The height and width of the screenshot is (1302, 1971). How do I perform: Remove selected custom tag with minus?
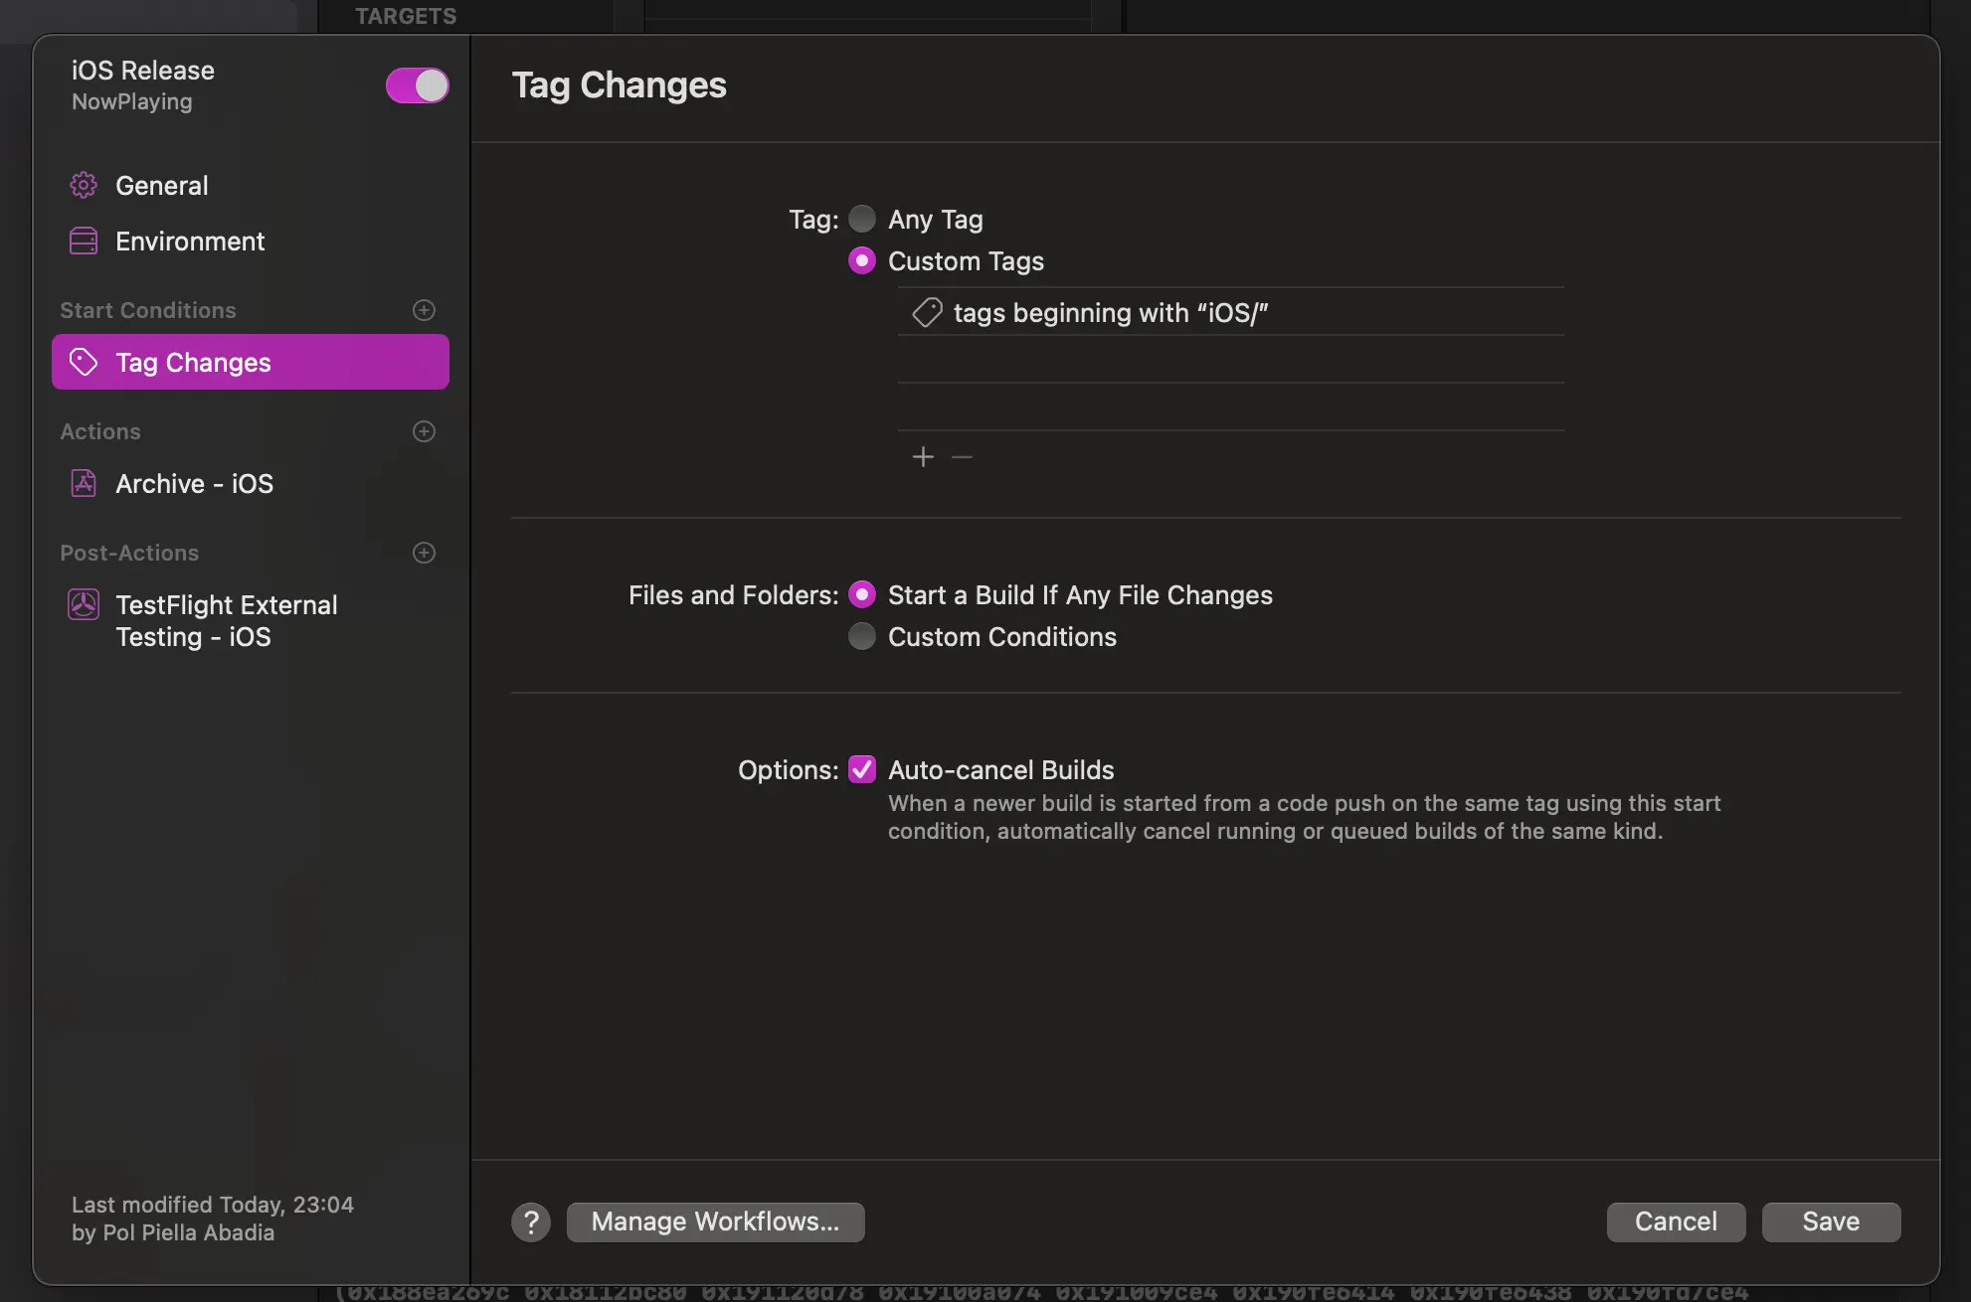coord(962,457)
